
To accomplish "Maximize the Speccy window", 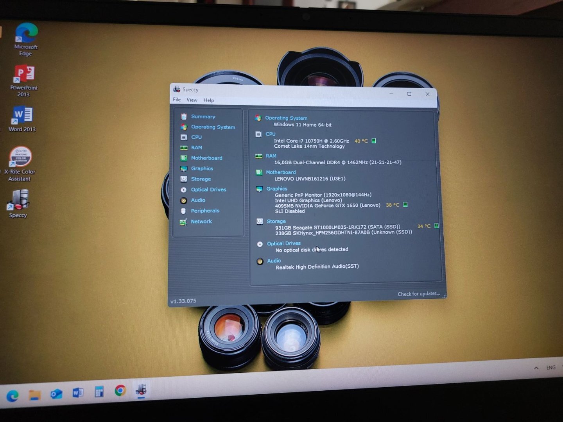I will tap(409, 94).
